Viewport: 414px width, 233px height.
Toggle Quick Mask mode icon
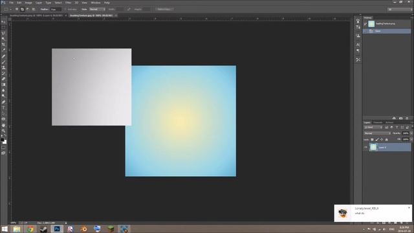click(3, 148)
